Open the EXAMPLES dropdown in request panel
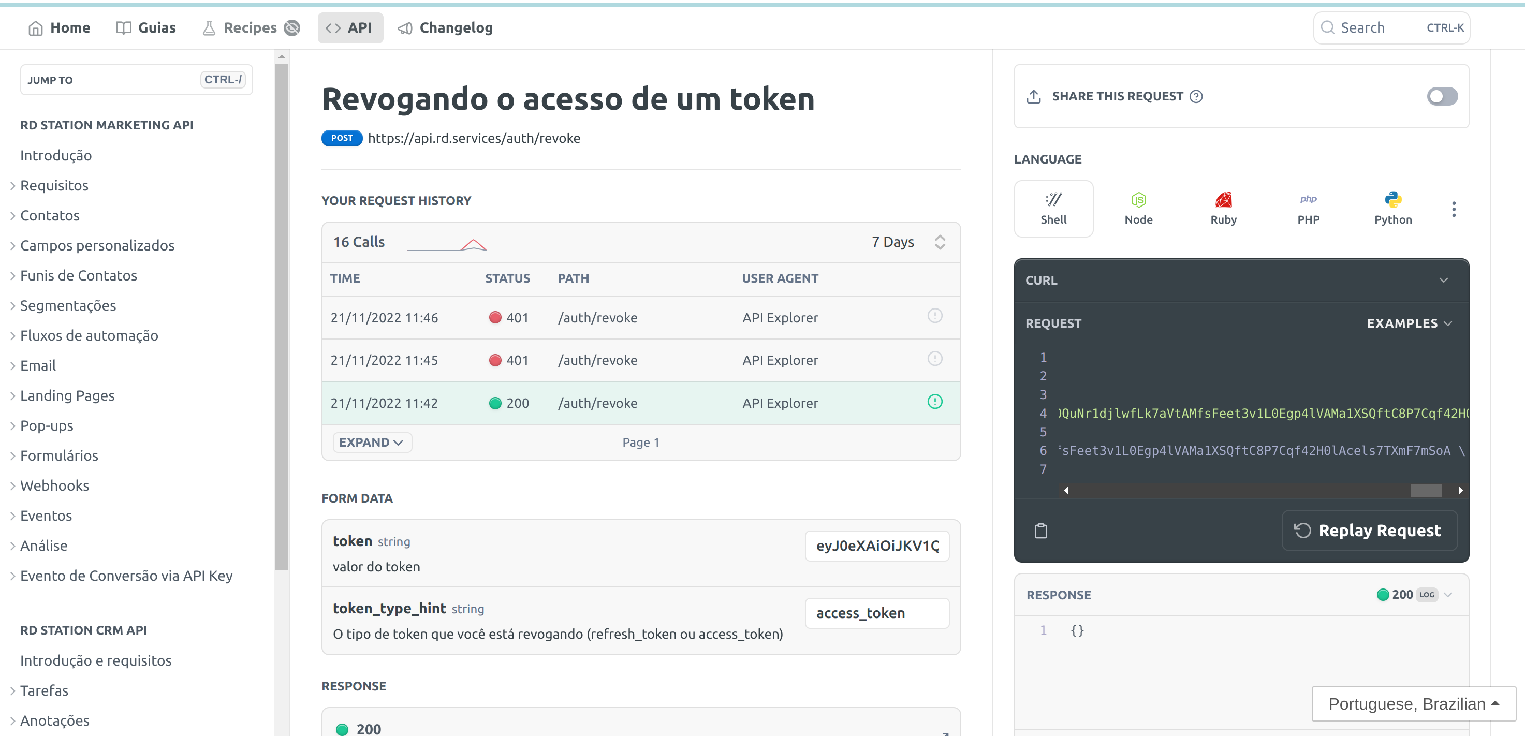 coord(1409,323)
